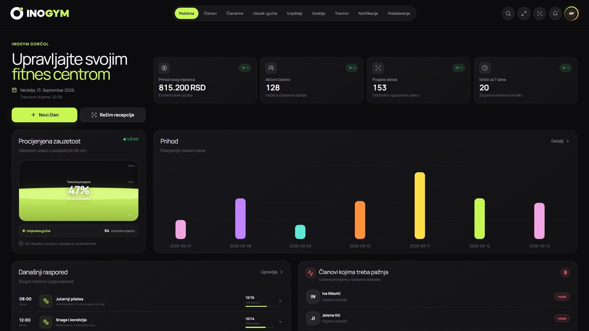Toggle fullscreen with the expand arrows icon
Viewport: 589px width, 331px height.
tap(524, 13)
